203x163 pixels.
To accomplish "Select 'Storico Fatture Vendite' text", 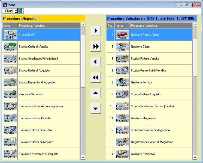I will [x=145, y=59].
